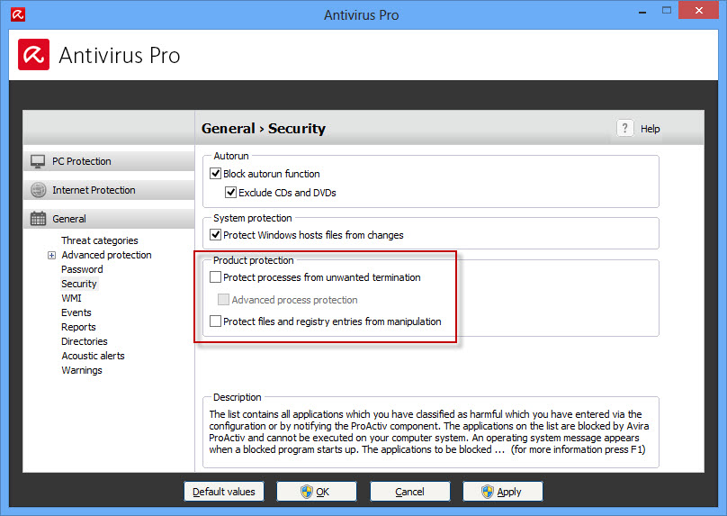Click the Description text box
Image resolution: width=727 pixels, height=516 pixels.
coord(431,432)
